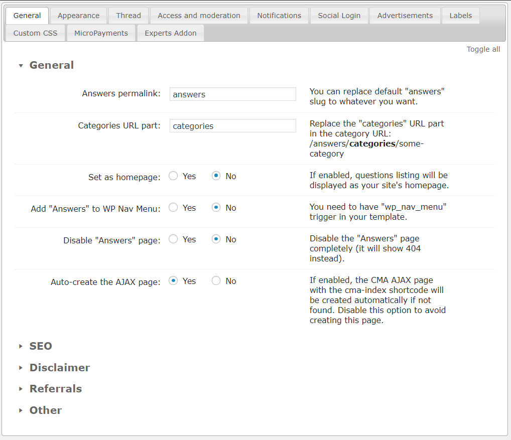Enable Add Answers to WP Nav Menu
Image resolution: width=511 pixels, height=440 pixels.
(173, 208)
